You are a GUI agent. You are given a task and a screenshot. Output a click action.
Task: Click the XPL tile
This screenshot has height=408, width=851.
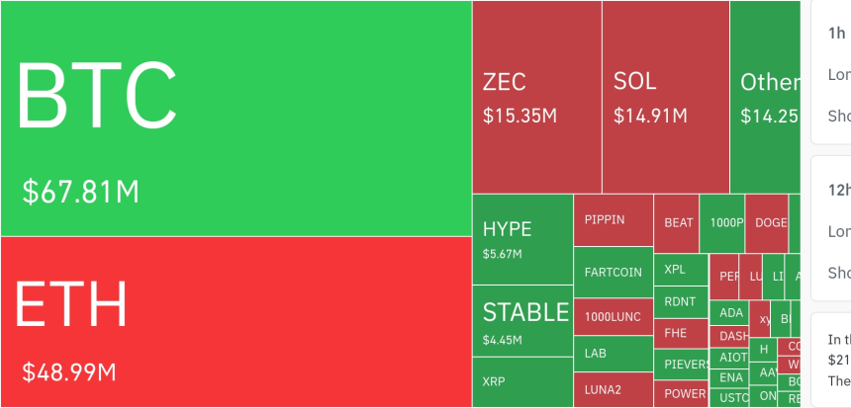point(681,269)
